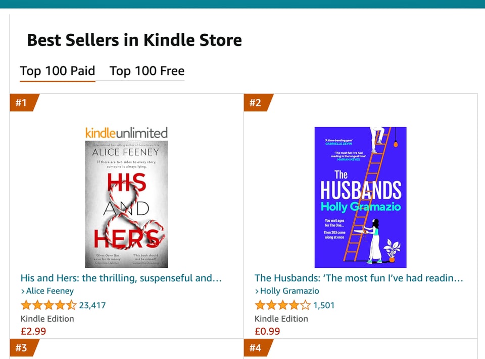Switch to the Top 100 Free tab
Viewport: 485px width, 359px height.
pyautogui.click(x=147, y=71)
